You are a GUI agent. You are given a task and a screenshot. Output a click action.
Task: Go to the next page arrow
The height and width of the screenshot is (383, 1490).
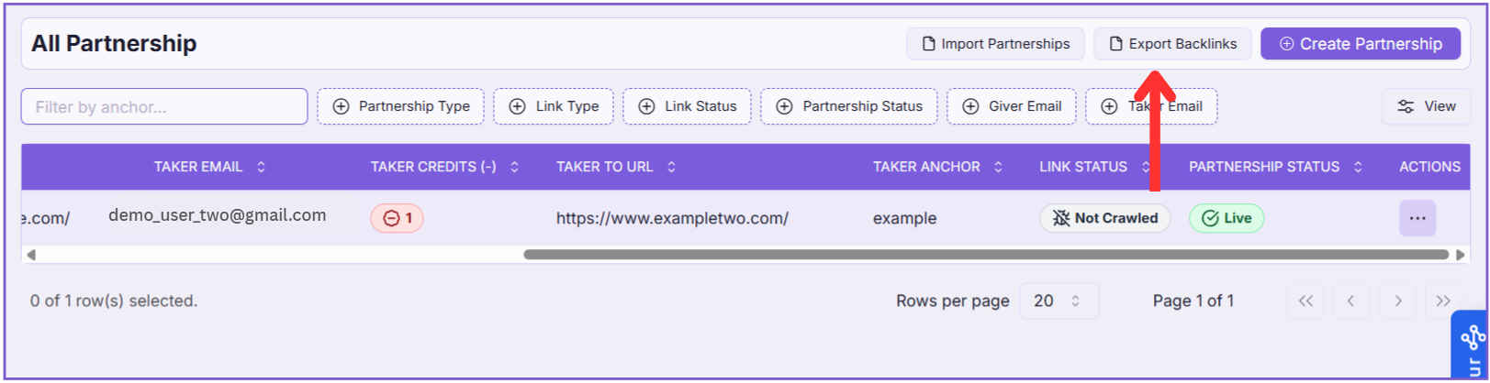coord(1397,301)
